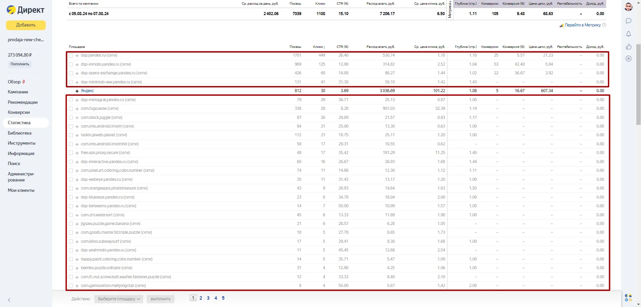Viewport: 641px width, 307px height.
Task: Open the notifications bell icon
Action: [628, 34]
